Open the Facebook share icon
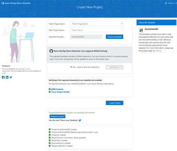Image resolution: width=177 pixels, height=151 pixels. [x=3, y=77]
